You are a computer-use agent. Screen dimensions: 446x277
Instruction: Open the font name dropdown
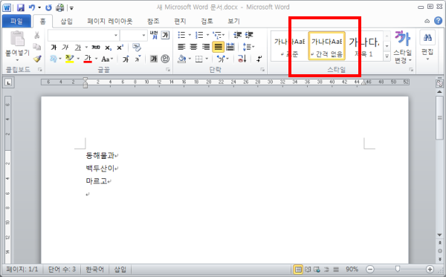pos(116,35)
